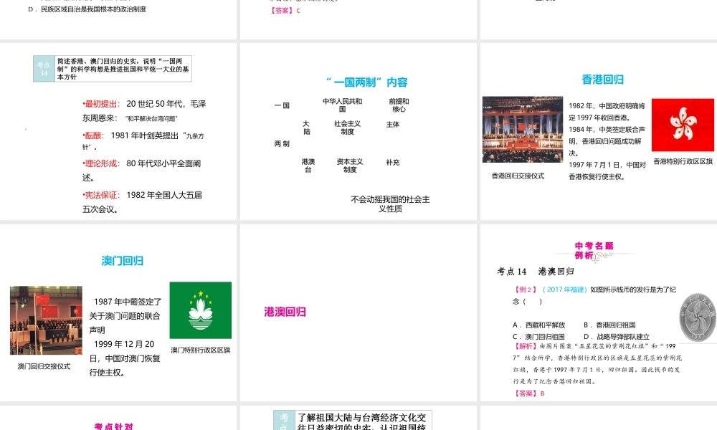
Task: Click the '香港特别行政区区旗' caption
Action: [683, 161]
